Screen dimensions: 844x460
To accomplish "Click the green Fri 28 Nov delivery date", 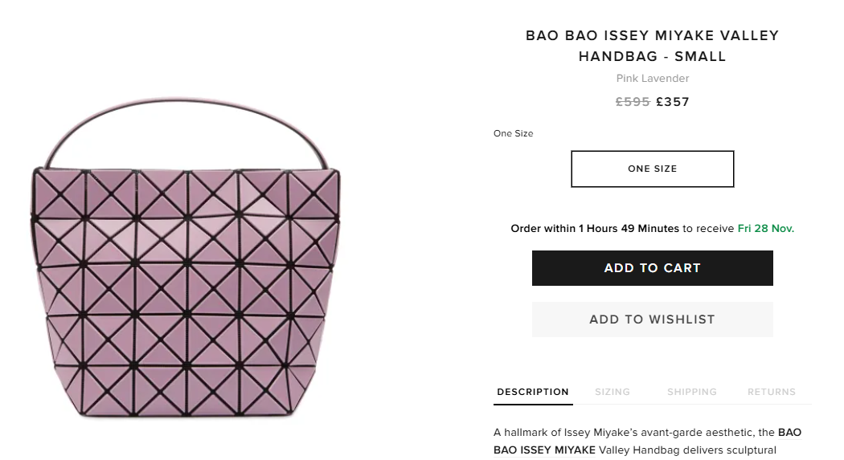I will coord(766,229).
